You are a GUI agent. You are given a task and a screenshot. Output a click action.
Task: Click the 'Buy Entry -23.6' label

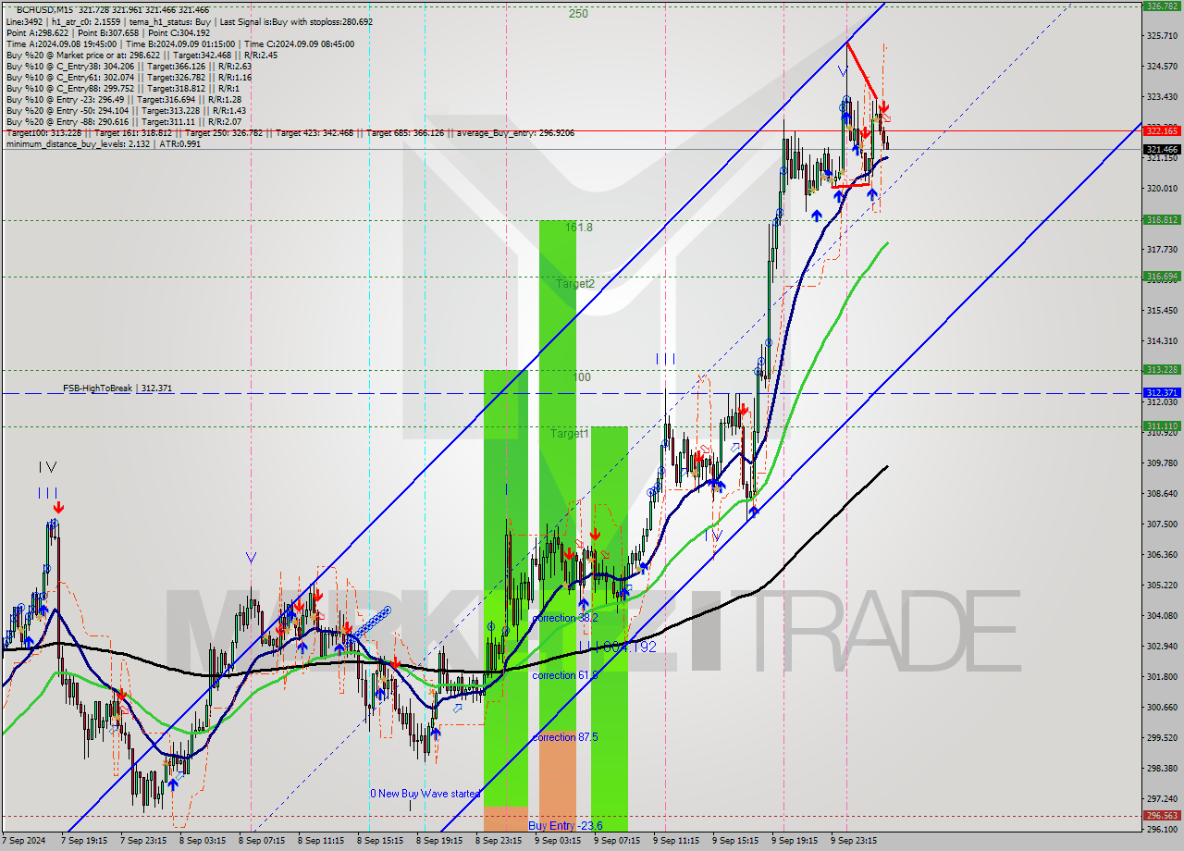coord(565,825)
